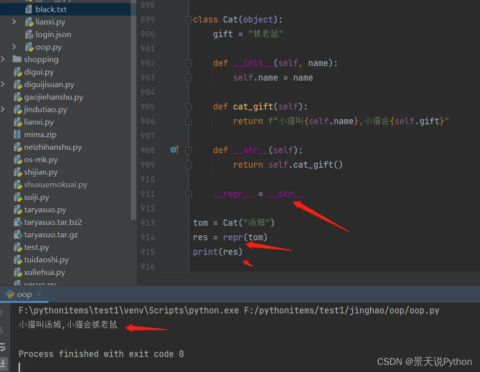Close the oop run tab
The image size is (480, 372).
pyautogui.click(x=39, y=294)
